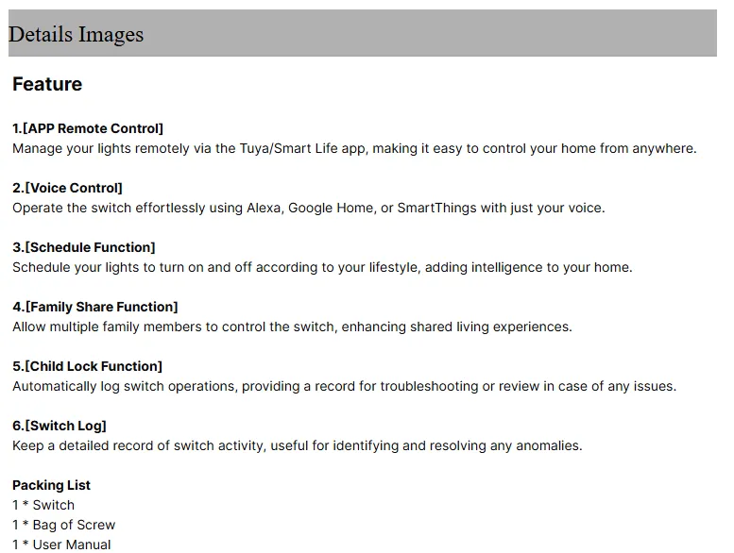Click the schedule your lights description line
The width and height of the screenshot is (734, 553).
pyautogui.click(x=322, y=267)
